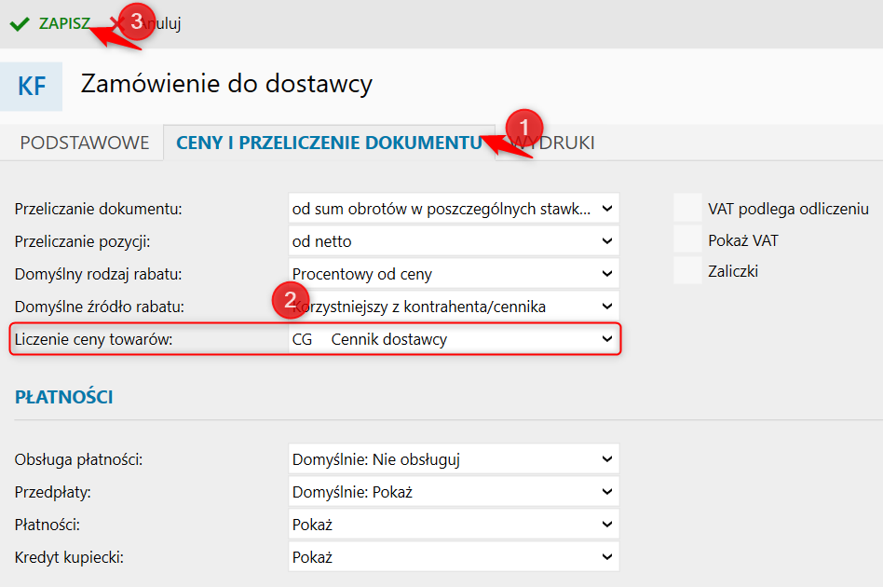Image resolution: width=883 pixels, height=587 pixels.
Task: Click the KF document type badge
Action: (32, 87)
